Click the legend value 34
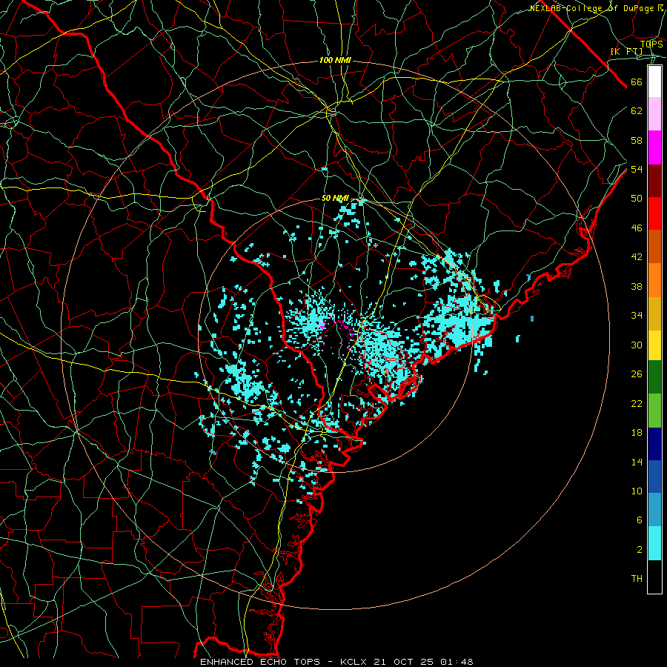The height and width of the screenshot is (667, 667). coord(637,316)
